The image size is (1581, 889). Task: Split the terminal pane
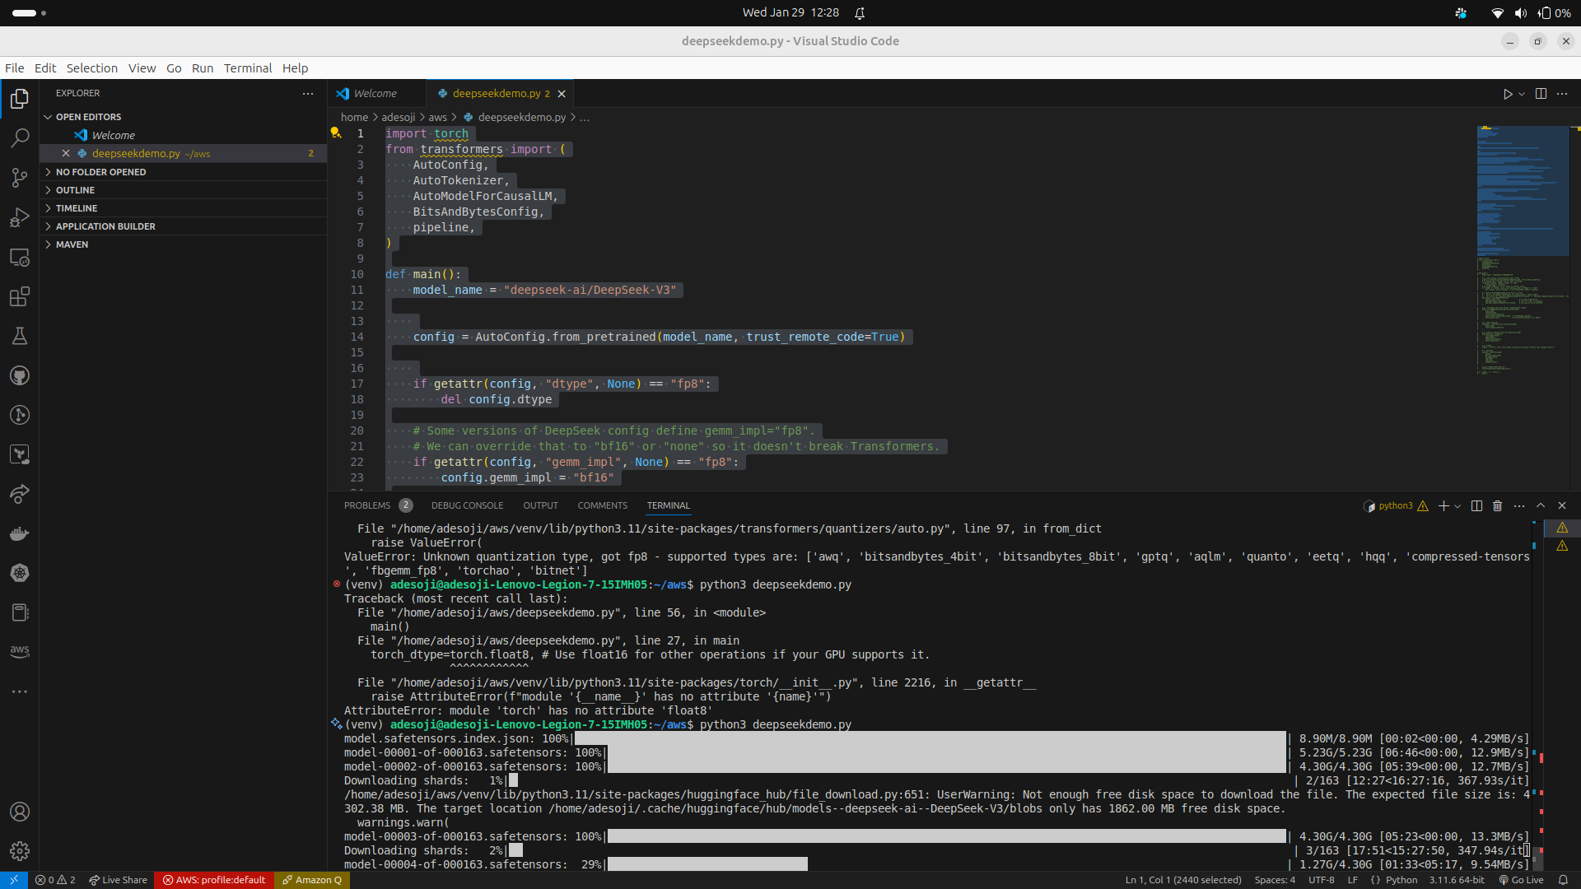[1476, 505]
